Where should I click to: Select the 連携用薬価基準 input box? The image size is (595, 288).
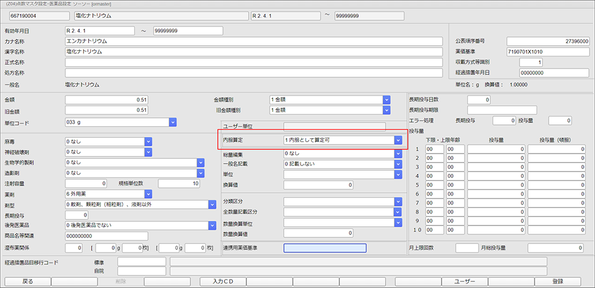point(324,248)
